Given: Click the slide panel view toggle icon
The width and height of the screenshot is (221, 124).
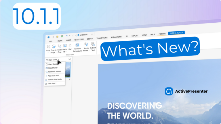Looking at the screenshot, I should 70,59.
